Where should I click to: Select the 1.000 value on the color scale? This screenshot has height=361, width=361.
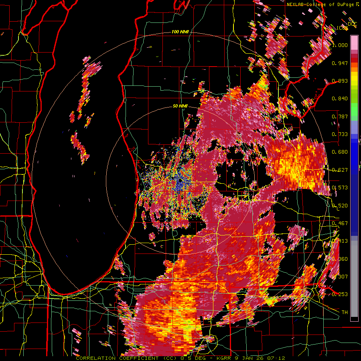(340, 45)
